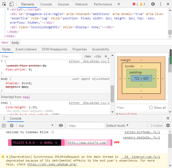The height and width of the screenshot is (168, 172).
Task: Show the console sidebar icon
Action: (x=4, y=126)
